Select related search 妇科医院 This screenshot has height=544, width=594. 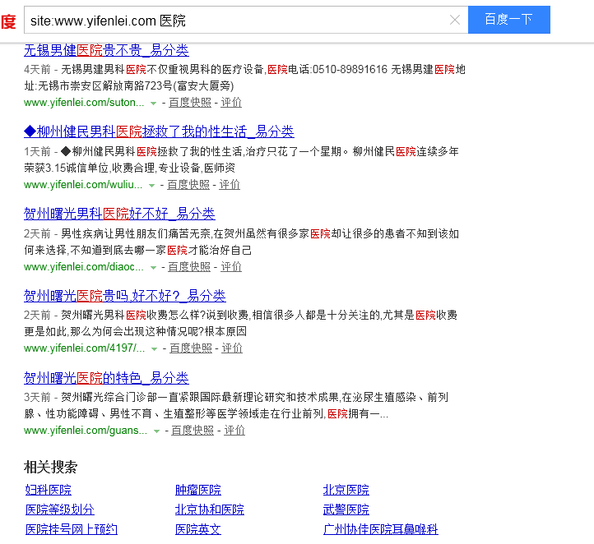pos(48,490)
